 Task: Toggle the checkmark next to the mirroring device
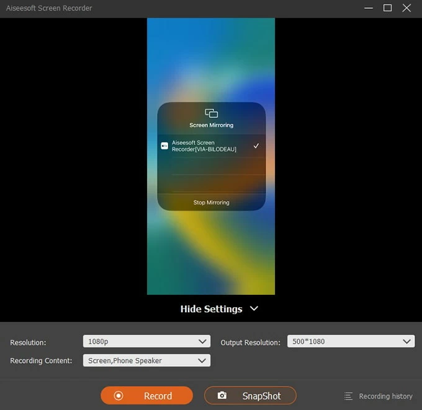(x=256, y=146)
